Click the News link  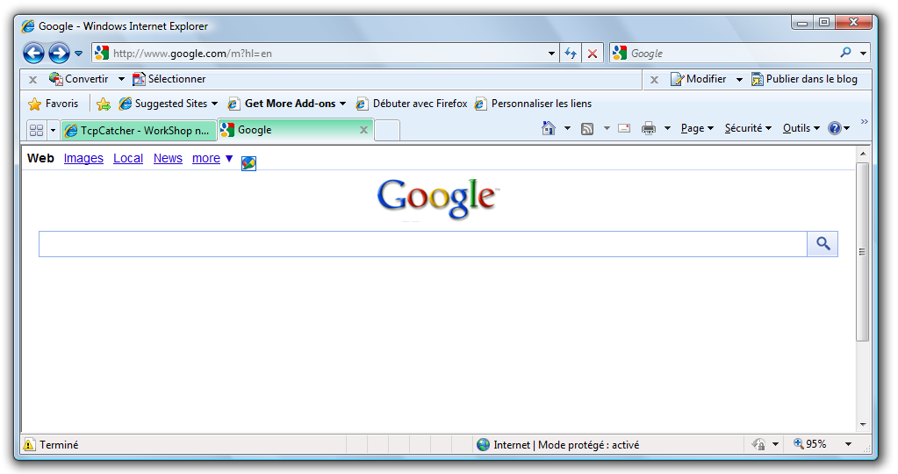click(168, 158)
